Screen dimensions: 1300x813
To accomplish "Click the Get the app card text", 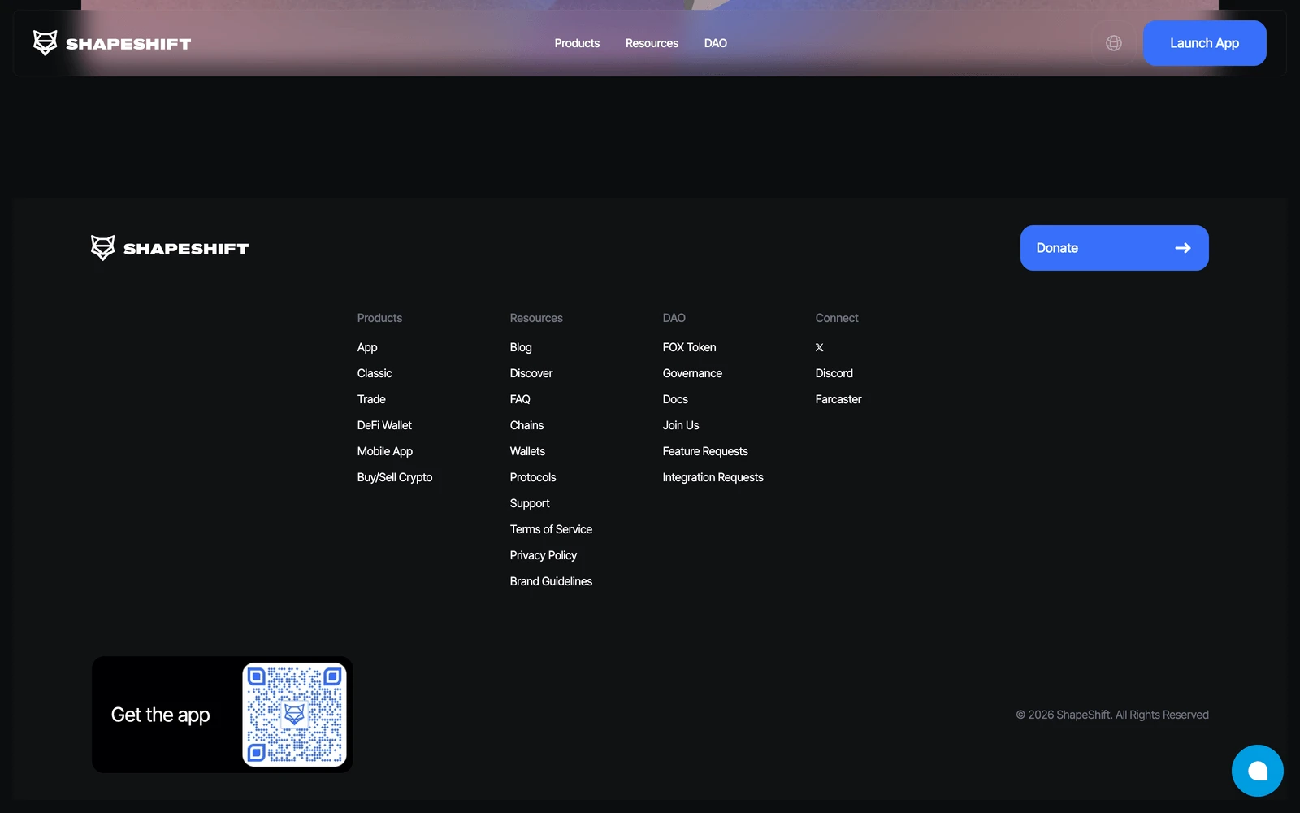I will point(161,715).
